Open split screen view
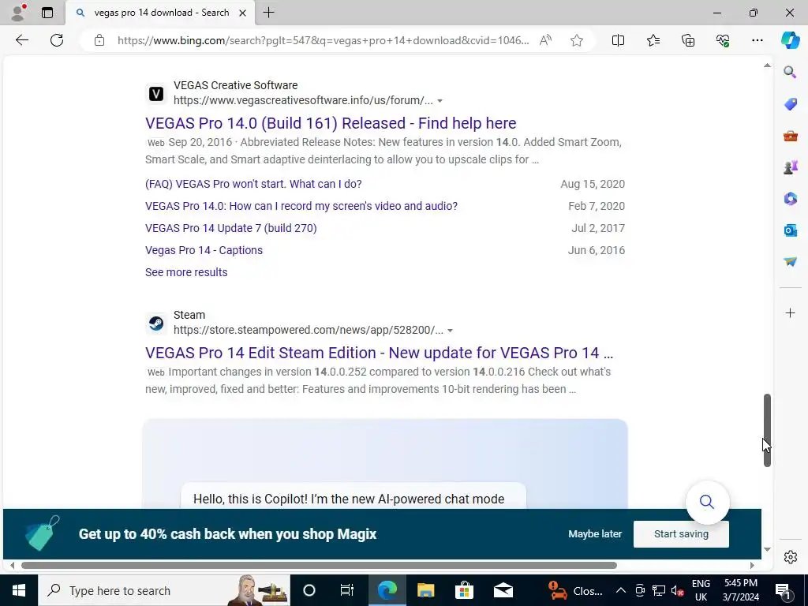This screenshot has height=606, width=808. [x=618, y=40]
